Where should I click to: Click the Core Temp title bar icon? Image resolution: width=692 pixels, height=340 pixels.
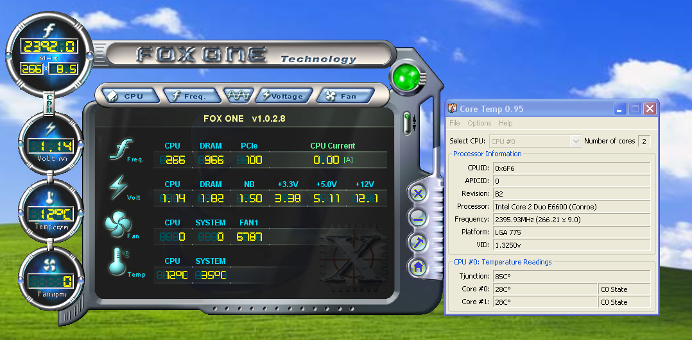click(x=453, y=108)
